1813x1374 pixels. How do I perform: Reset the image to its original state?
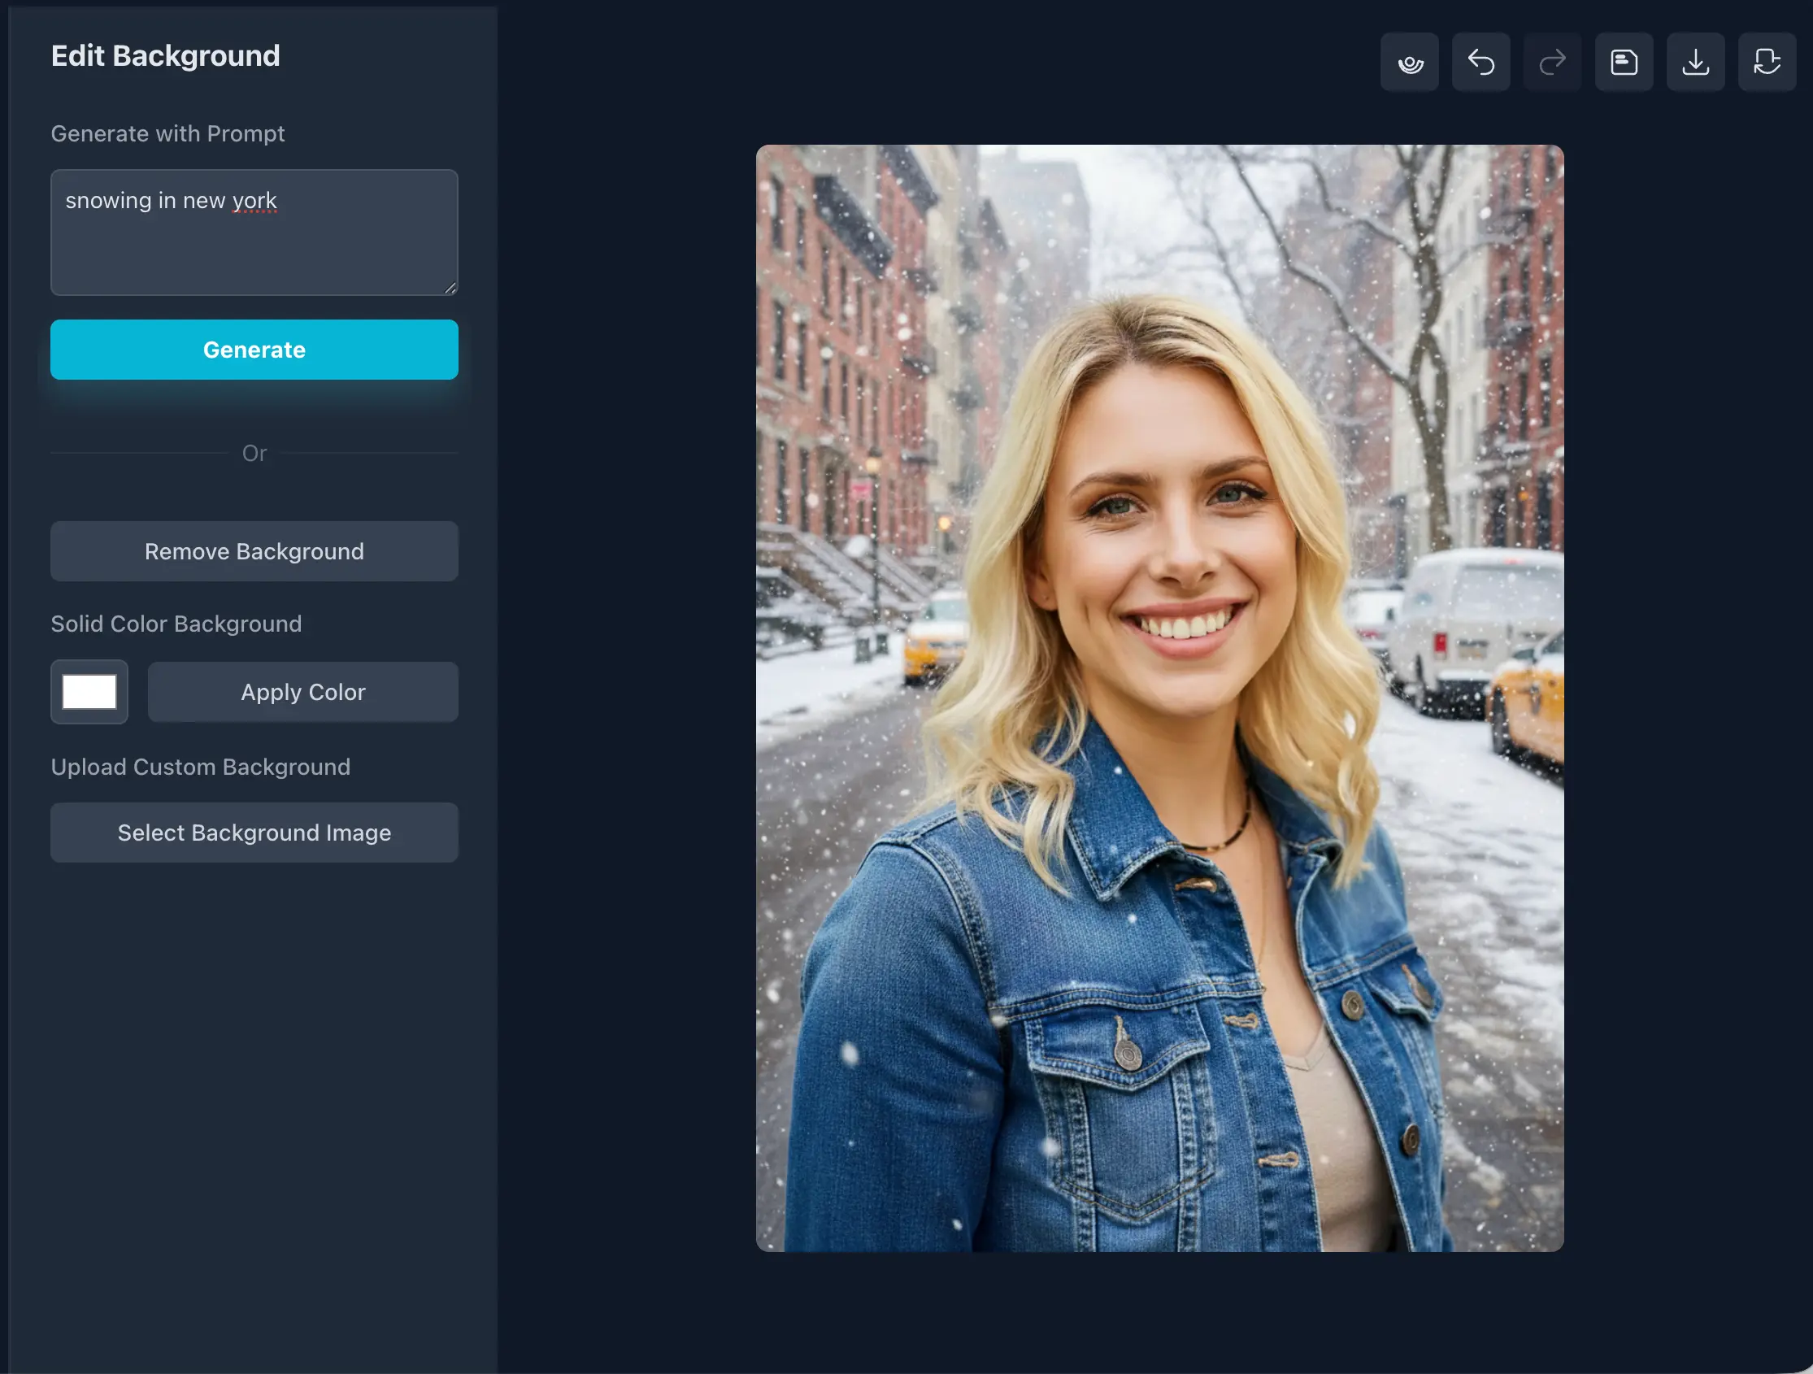tap(1767, 62)
